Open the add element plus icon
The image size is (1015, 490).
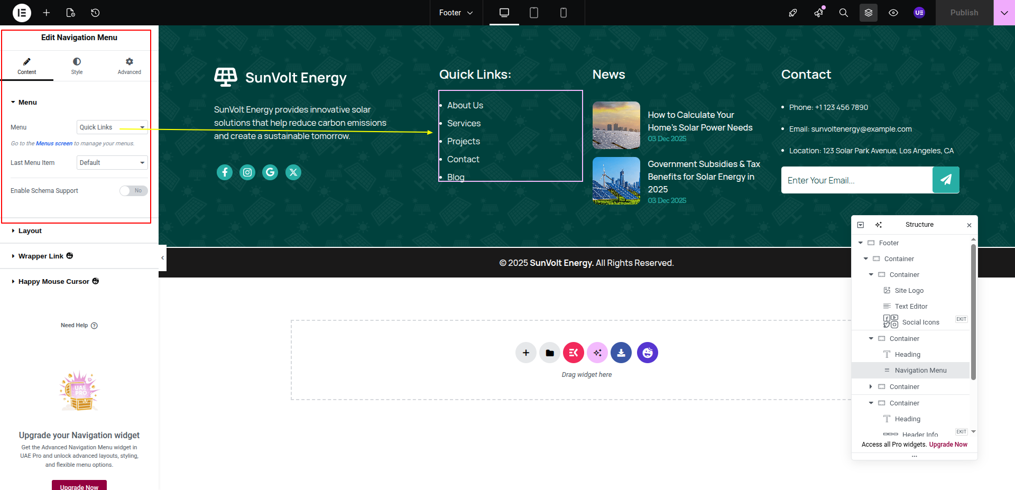(x=47, y=13)
